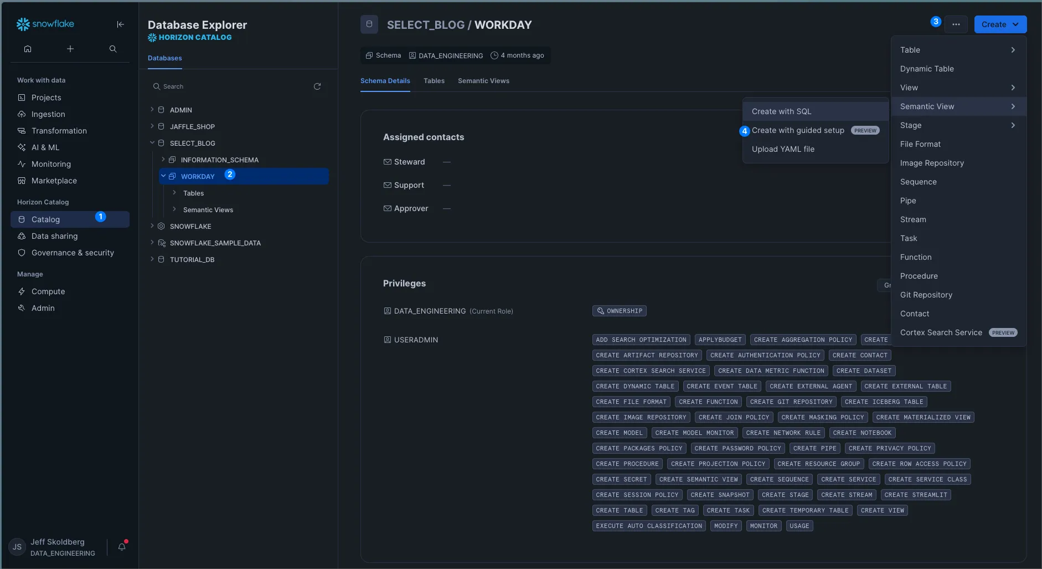Click the Transformation icon
The height and width of the screenshot is (569, 1042).
pyautogui.click(x=22, y=131)
